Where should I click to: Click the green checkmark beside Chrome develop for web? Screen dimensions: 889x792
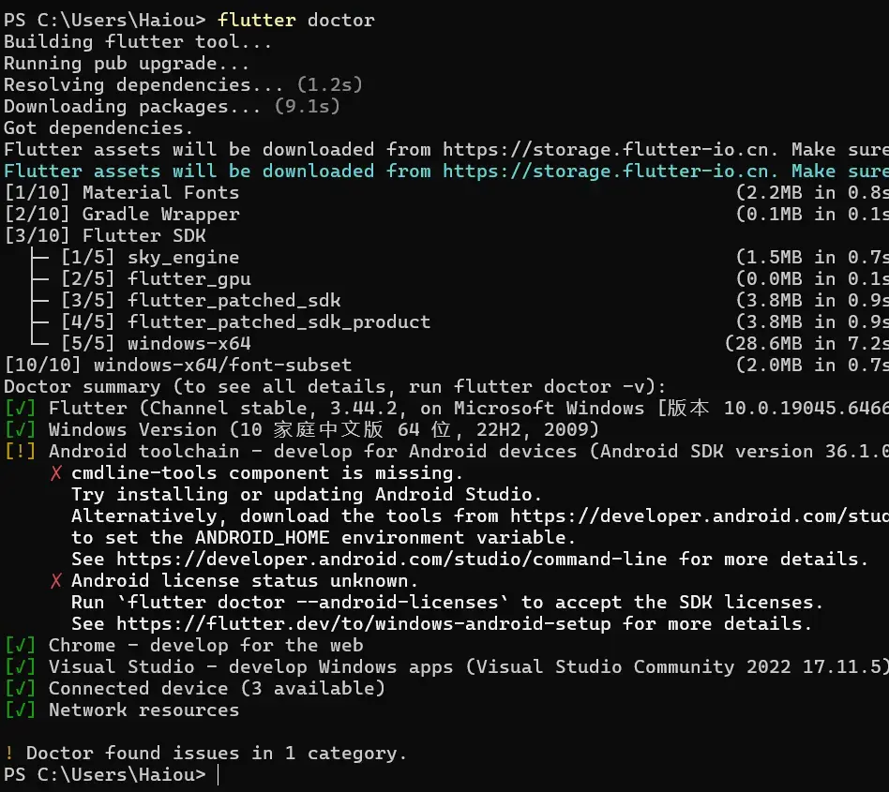20,645
